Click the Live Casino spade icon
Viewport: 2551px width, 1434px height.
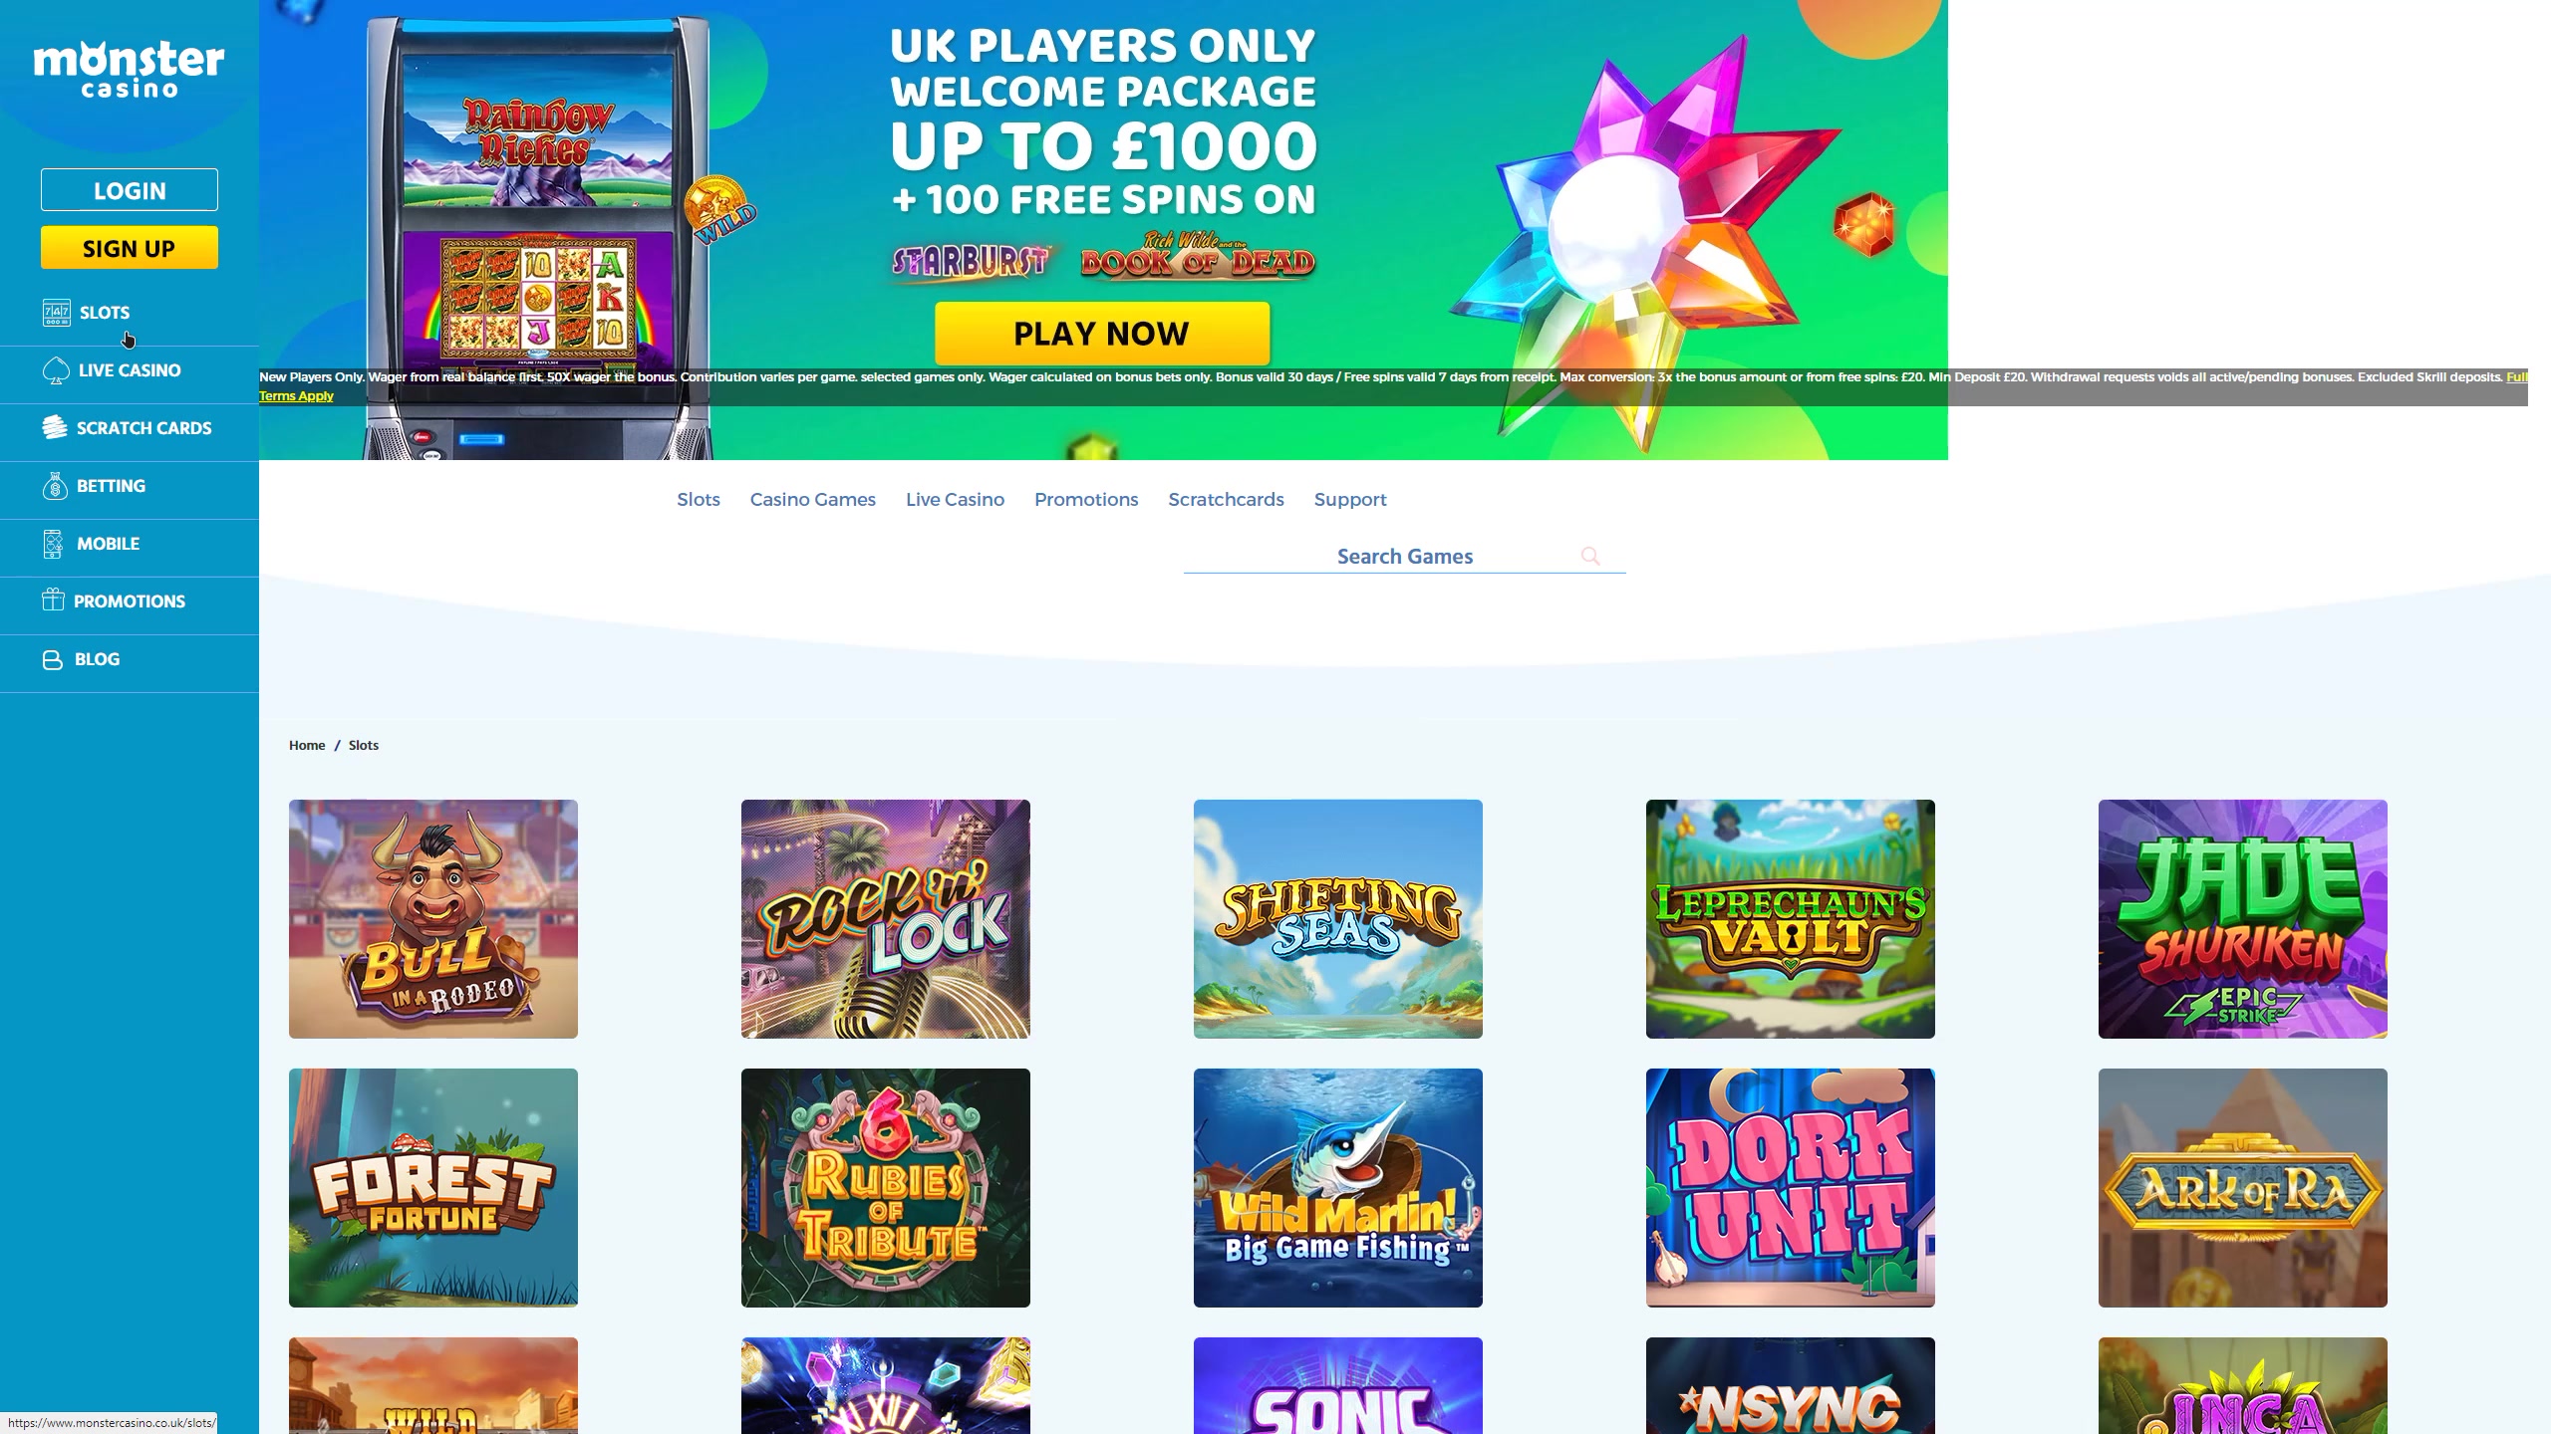pos(56,370)
